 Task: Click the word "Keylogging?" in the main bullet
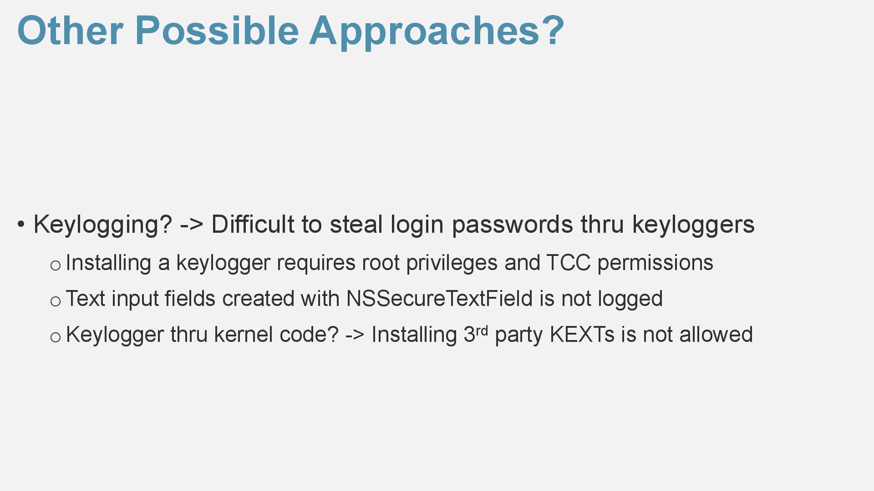103,225
